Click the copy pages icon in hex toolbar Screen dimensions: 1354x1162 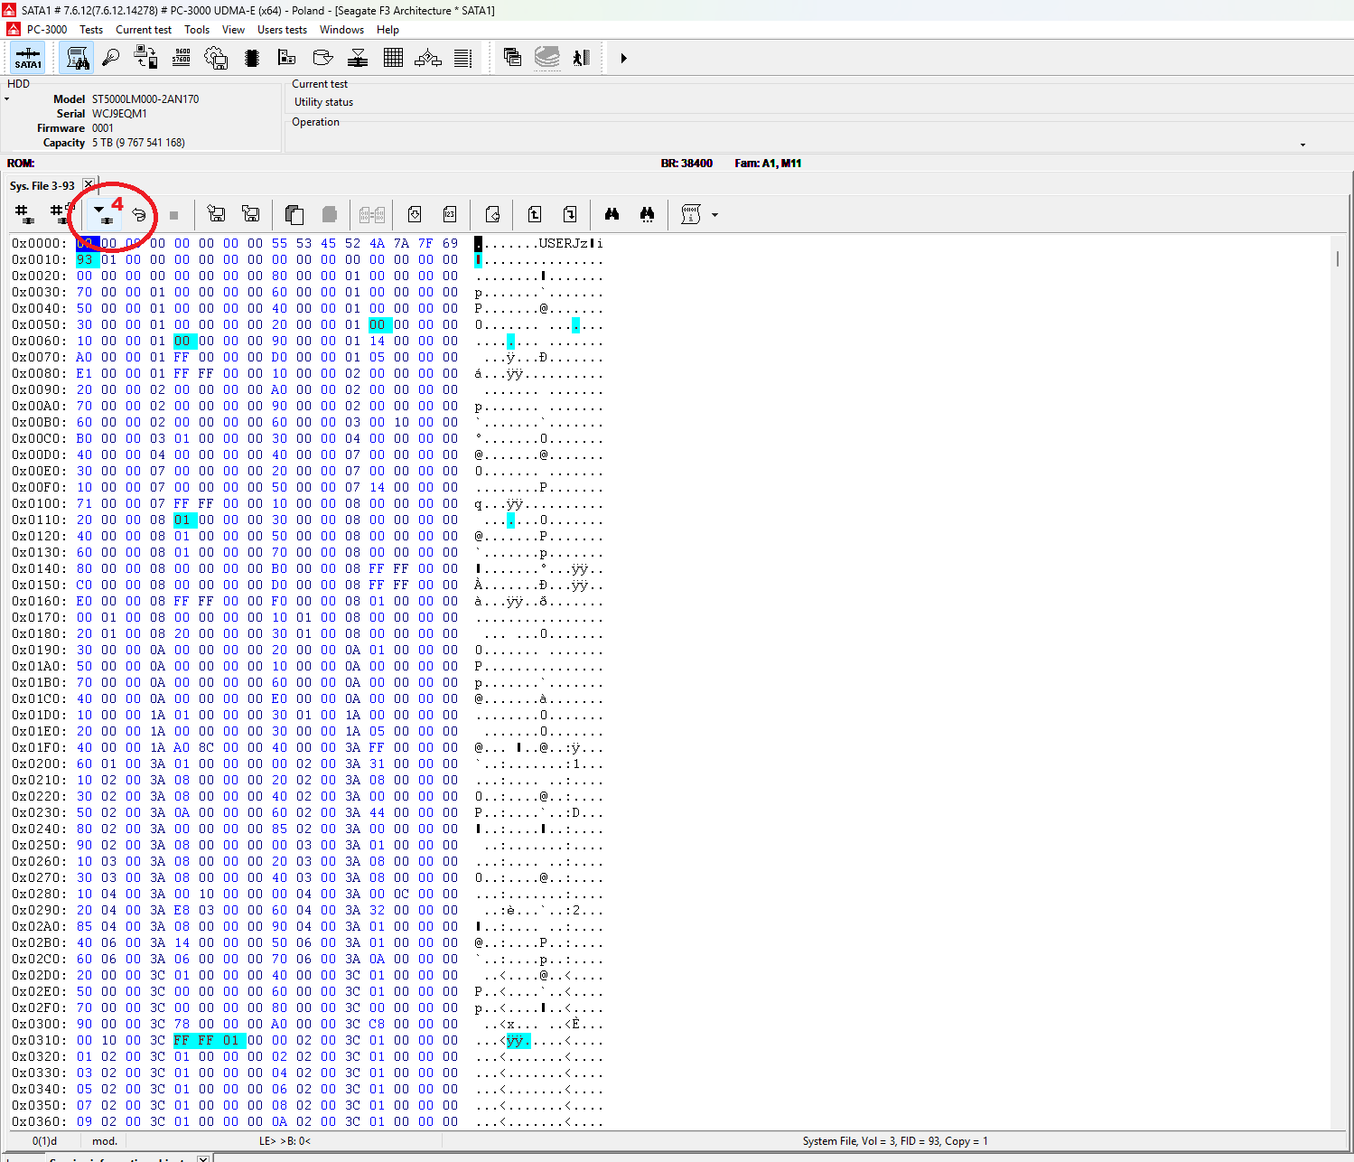294,215
